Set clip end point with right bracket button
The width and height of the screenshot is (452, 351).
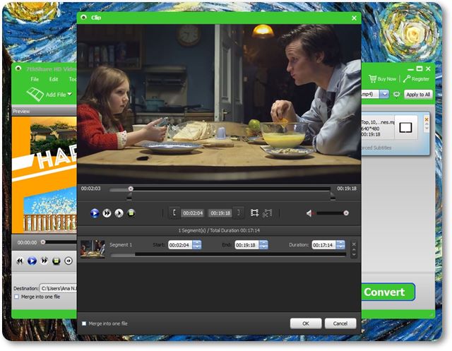click(238, 213)
